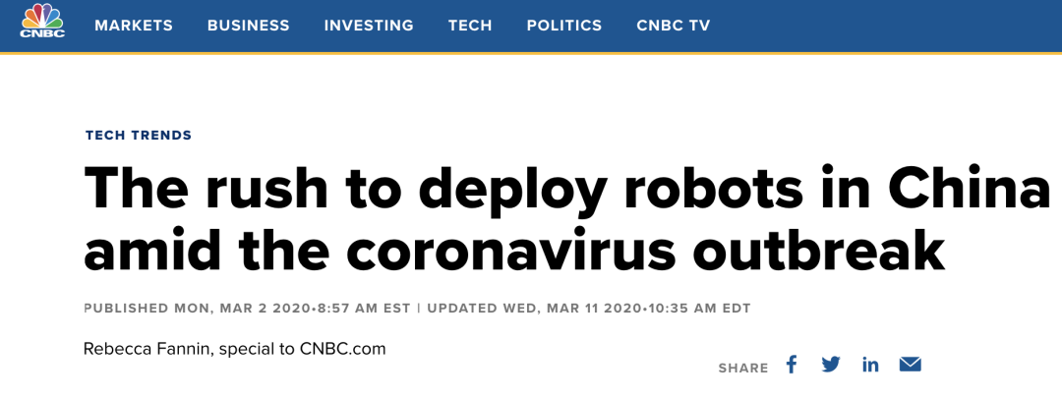1062x399 pixels.
Task: Click empty blue header area right of CNBC TV
Action: (885, 26)
